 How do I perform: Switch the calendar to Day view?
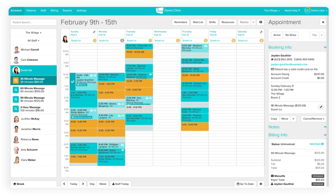click(x=92, y=184)
